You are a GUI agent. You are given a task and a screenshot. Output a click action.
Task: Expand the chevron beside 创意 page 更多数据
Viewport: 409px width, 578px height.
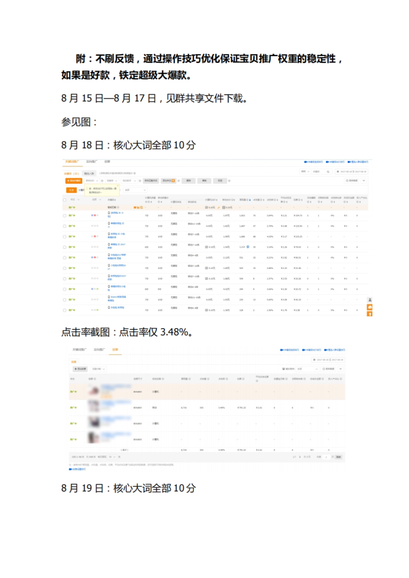pyautogui.click(x=340, y=369)
